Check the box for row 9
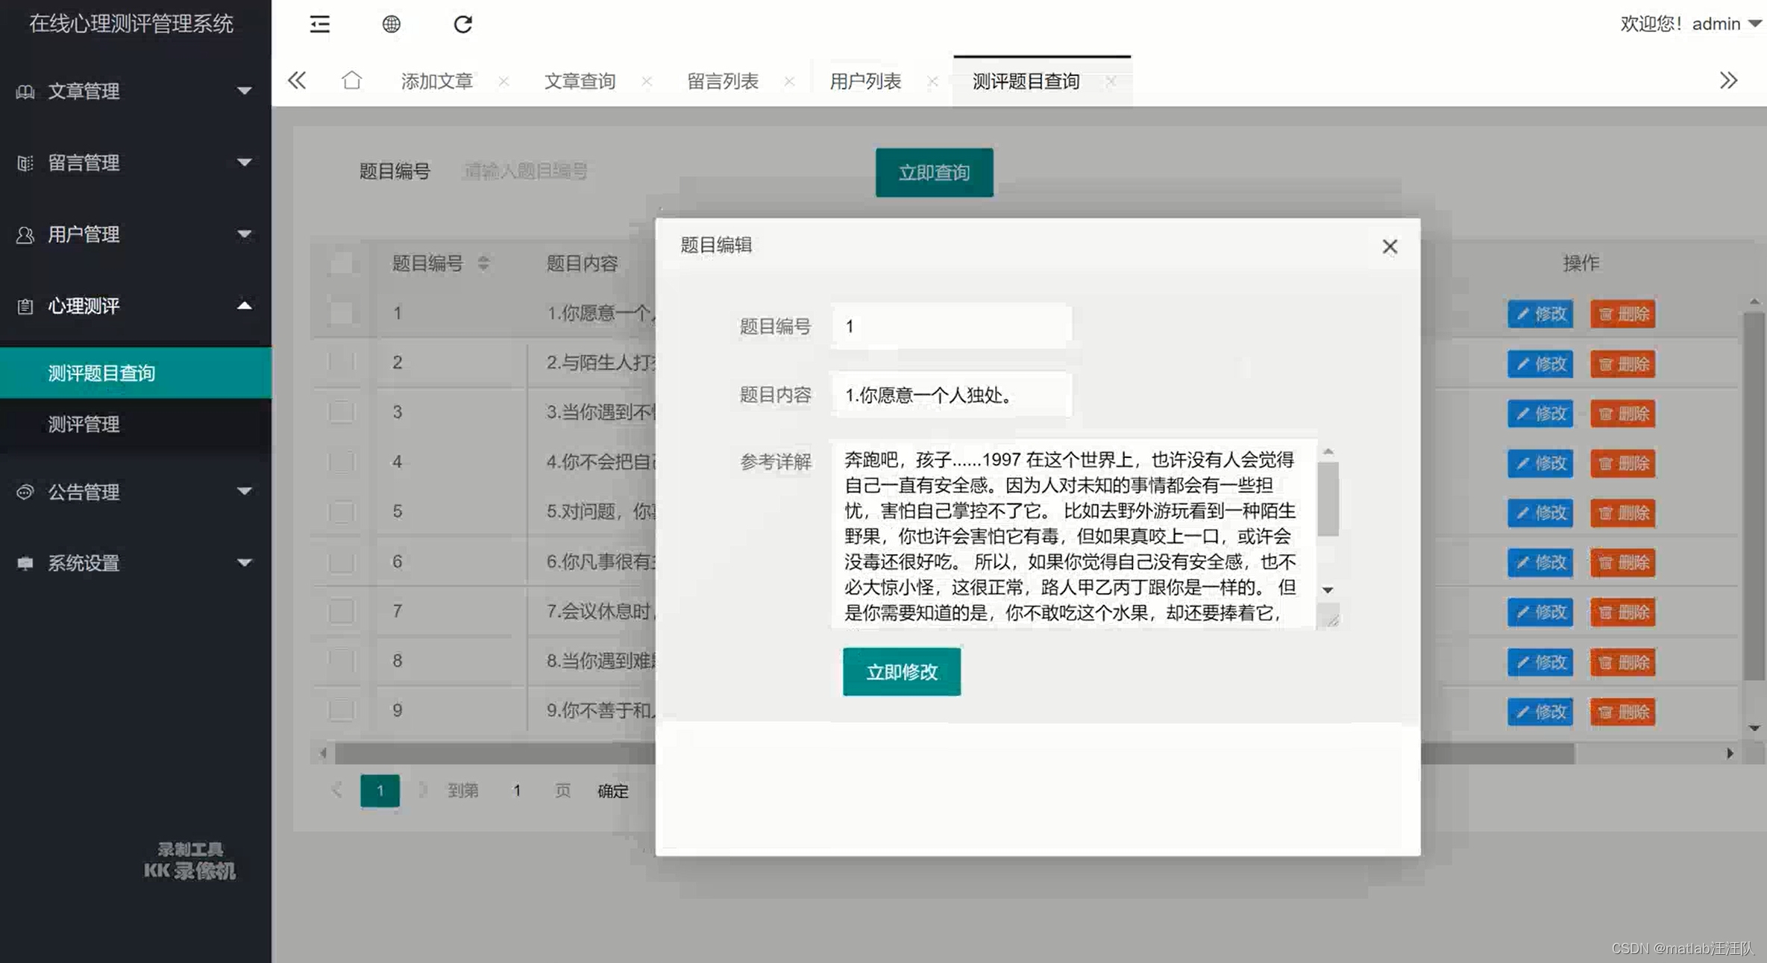 click(x=342, y=709)
